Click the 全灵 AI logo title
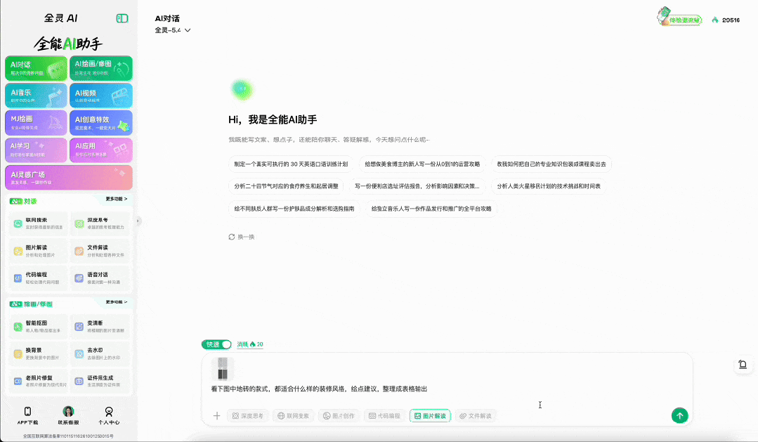The width and height of the screenshot is (758, 442). click(x=61, y=18)
